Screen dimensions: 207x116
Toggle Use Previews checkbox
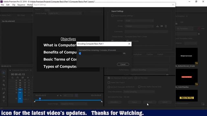[136, 78]
